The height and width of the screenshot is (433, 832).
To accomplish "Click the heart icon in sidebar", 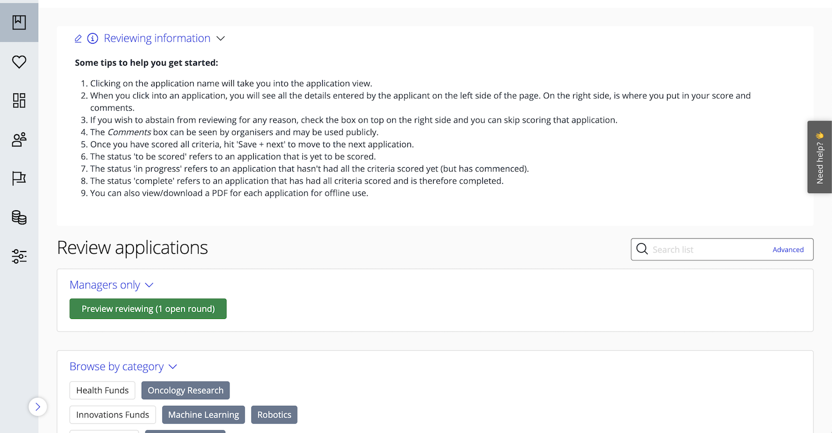I will [19, 62].
